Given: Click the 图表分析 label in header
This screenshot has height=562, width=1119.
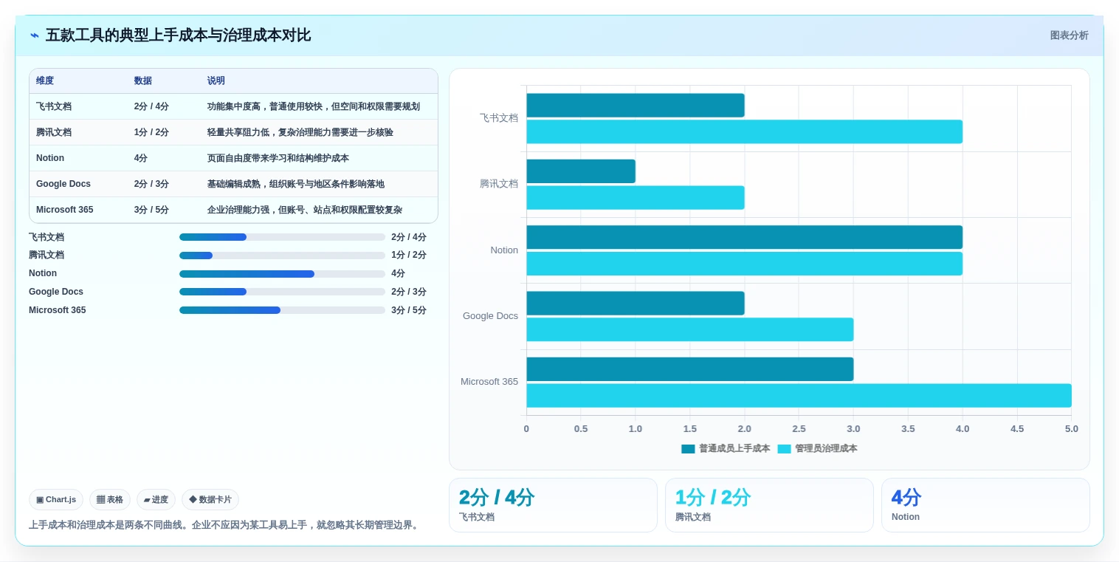Looking at the screenshot, I should 1069,35.
